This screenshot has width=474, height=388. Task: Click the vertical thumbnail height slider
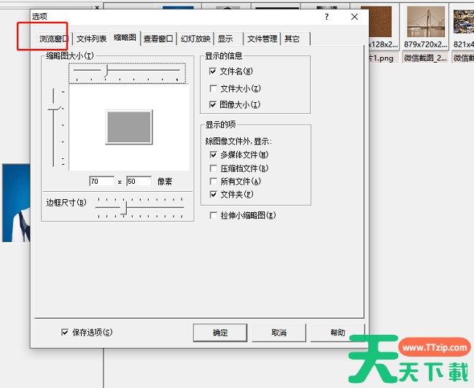coord(55,127)
